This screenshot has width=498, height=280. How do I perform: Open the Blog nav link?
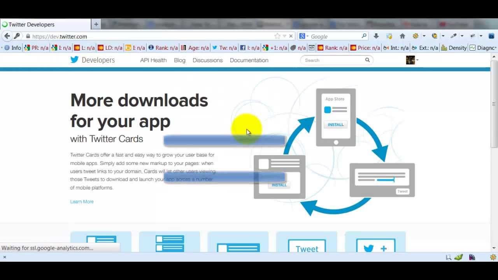click(x=180, y=60)
